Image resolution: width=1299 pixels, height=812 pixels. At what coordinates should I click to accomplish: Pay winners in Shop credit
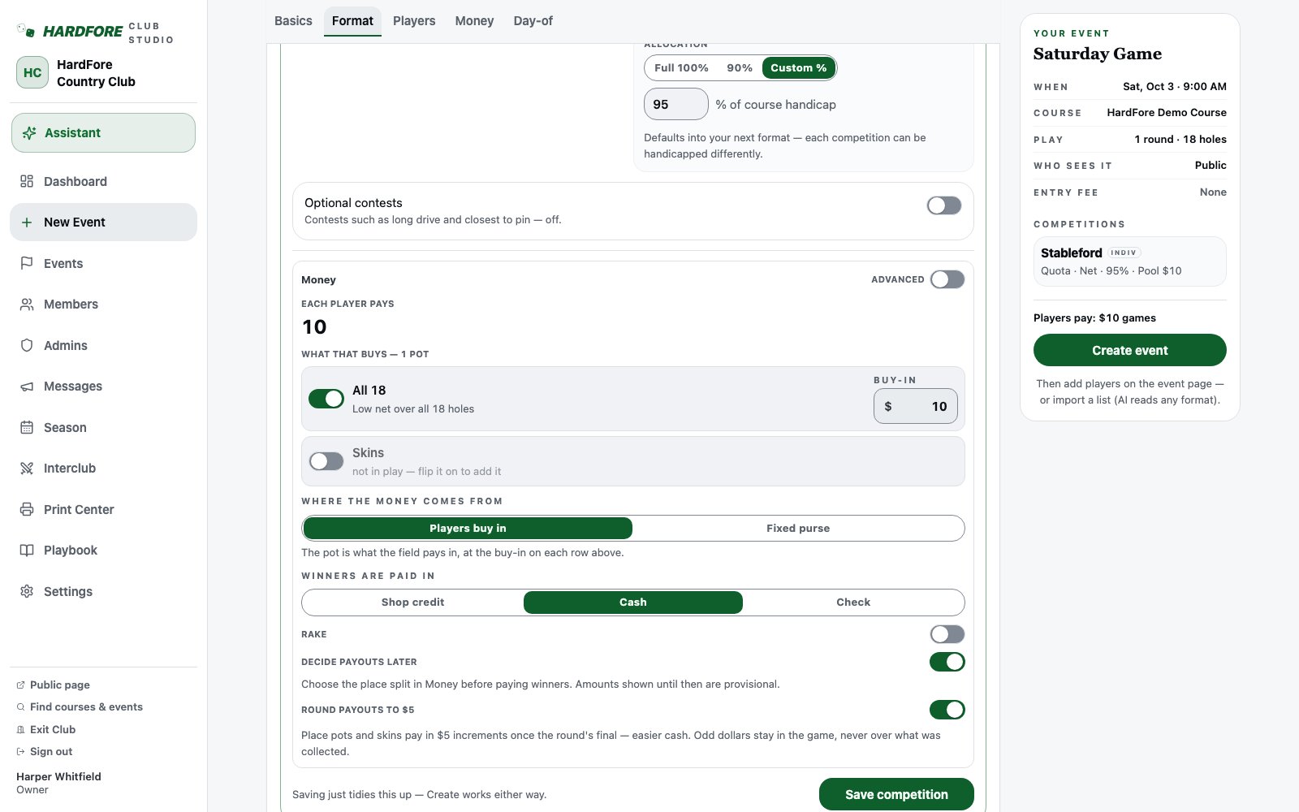(x=412, y=603)
